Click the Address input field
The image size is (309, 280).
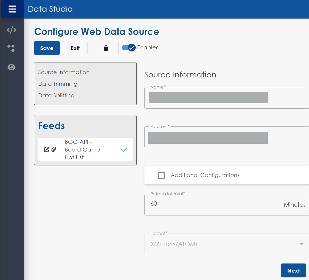coord(208,138)
